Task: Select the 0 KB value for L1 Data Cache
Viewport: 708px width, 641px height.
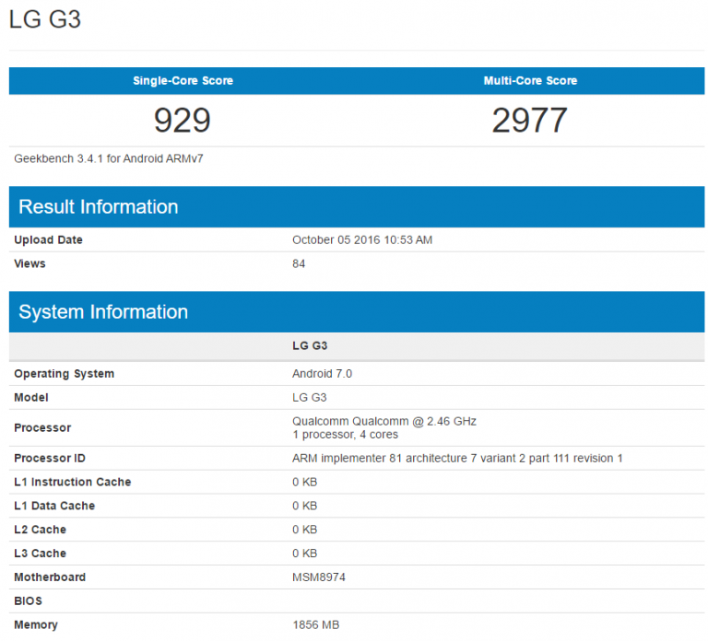Action: tap(305, 507)
